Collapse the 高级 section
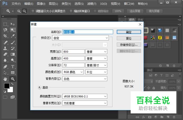 (39, 87)
